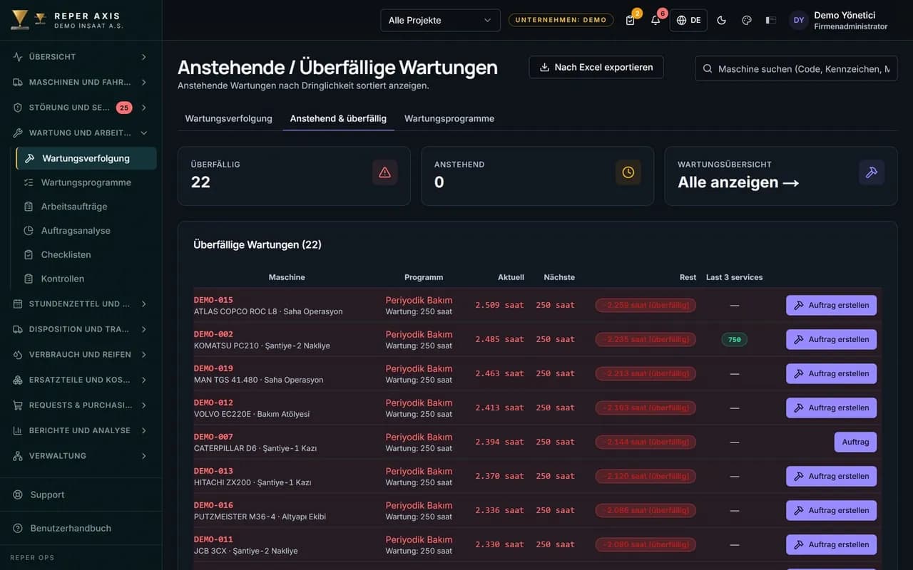Open Wartungsprogramme in the sidebar
Viewport: 913px width, 570px height.
click(x=86, y=182)
